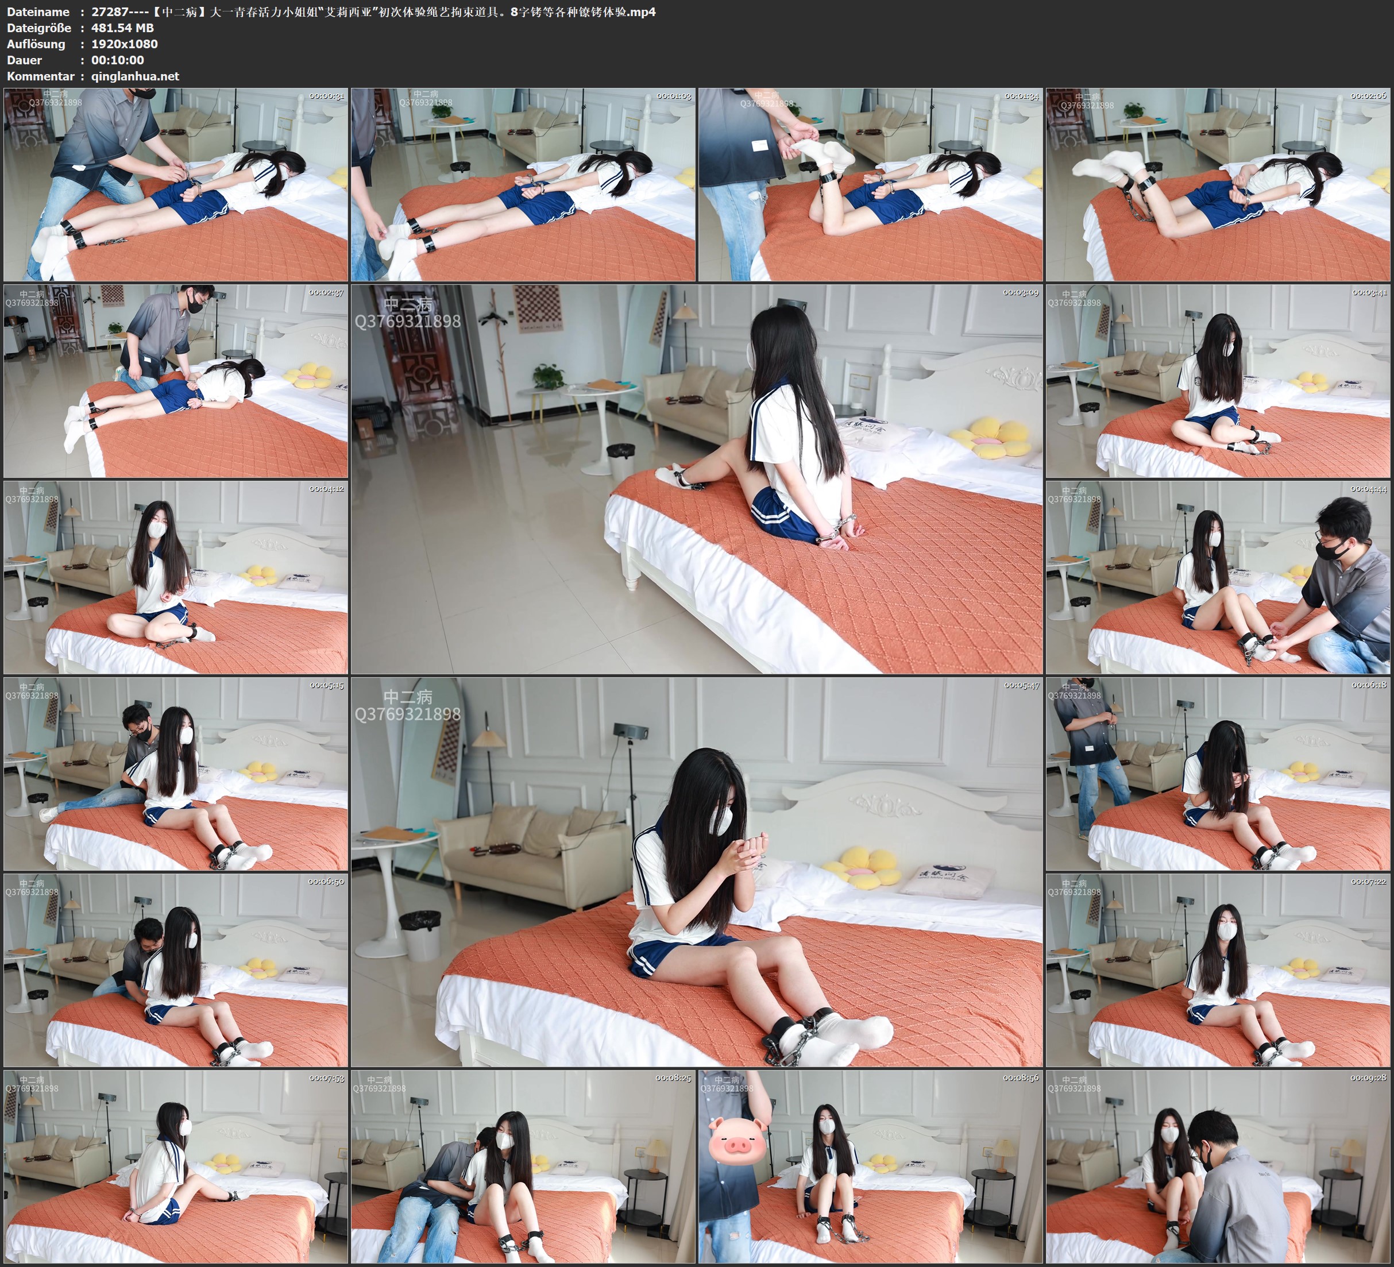This screenshot has height=1267, width=1394.
Task: Click the frame timestamped 00:02:06
Action: pos(1218,185)
